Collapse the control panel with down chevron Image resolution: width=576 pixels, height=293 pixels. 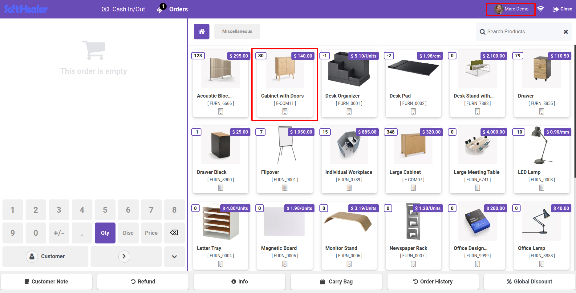tap(174, 256)
